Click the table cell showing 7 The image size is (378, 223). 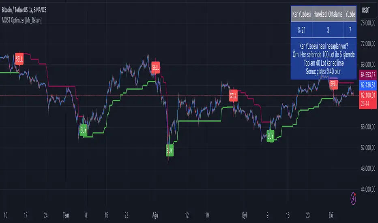click(x=350, y=30)
